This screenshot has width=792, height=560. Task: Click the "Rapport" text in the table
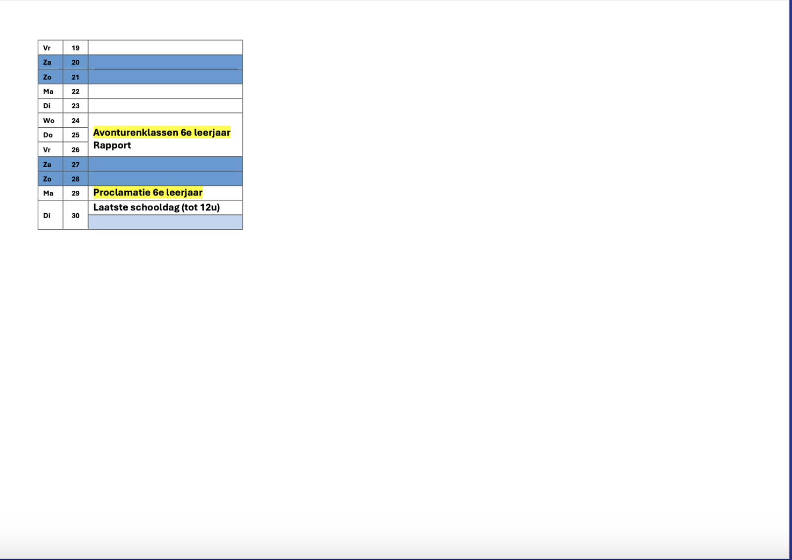[x=112, y=145]
